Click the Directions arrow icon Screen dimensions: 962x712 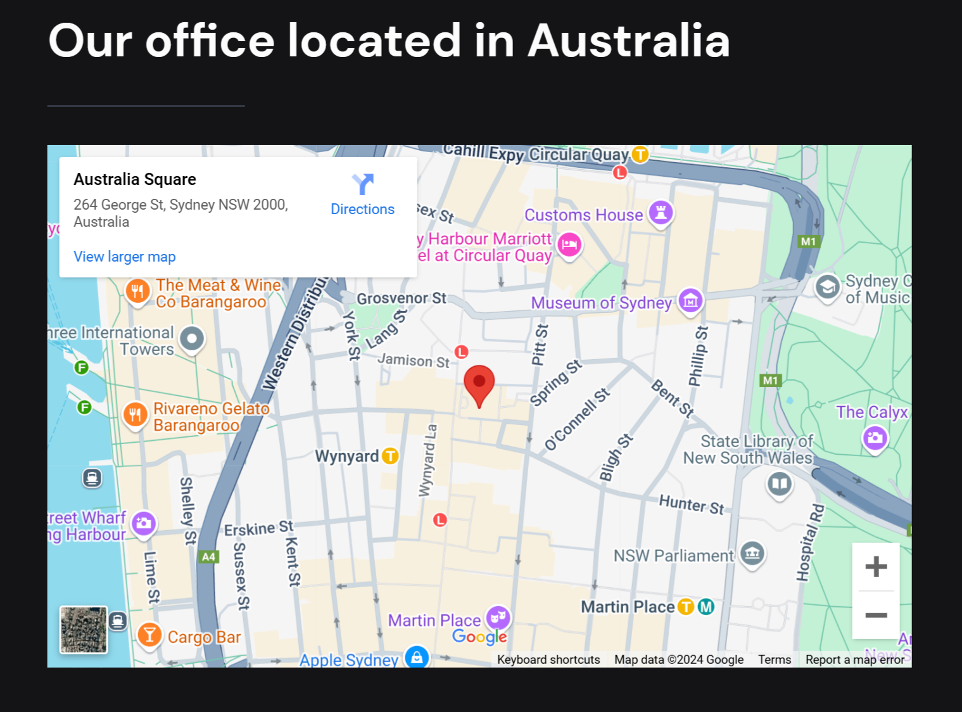(x=363, y=184)
